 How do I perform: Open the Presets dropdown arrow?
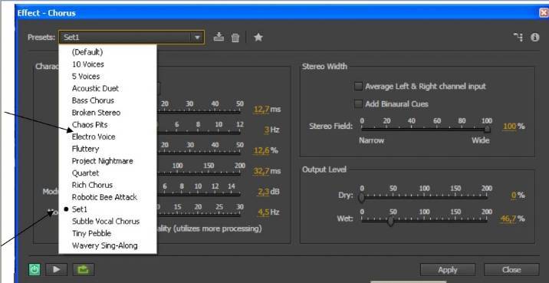click(198, 37)
